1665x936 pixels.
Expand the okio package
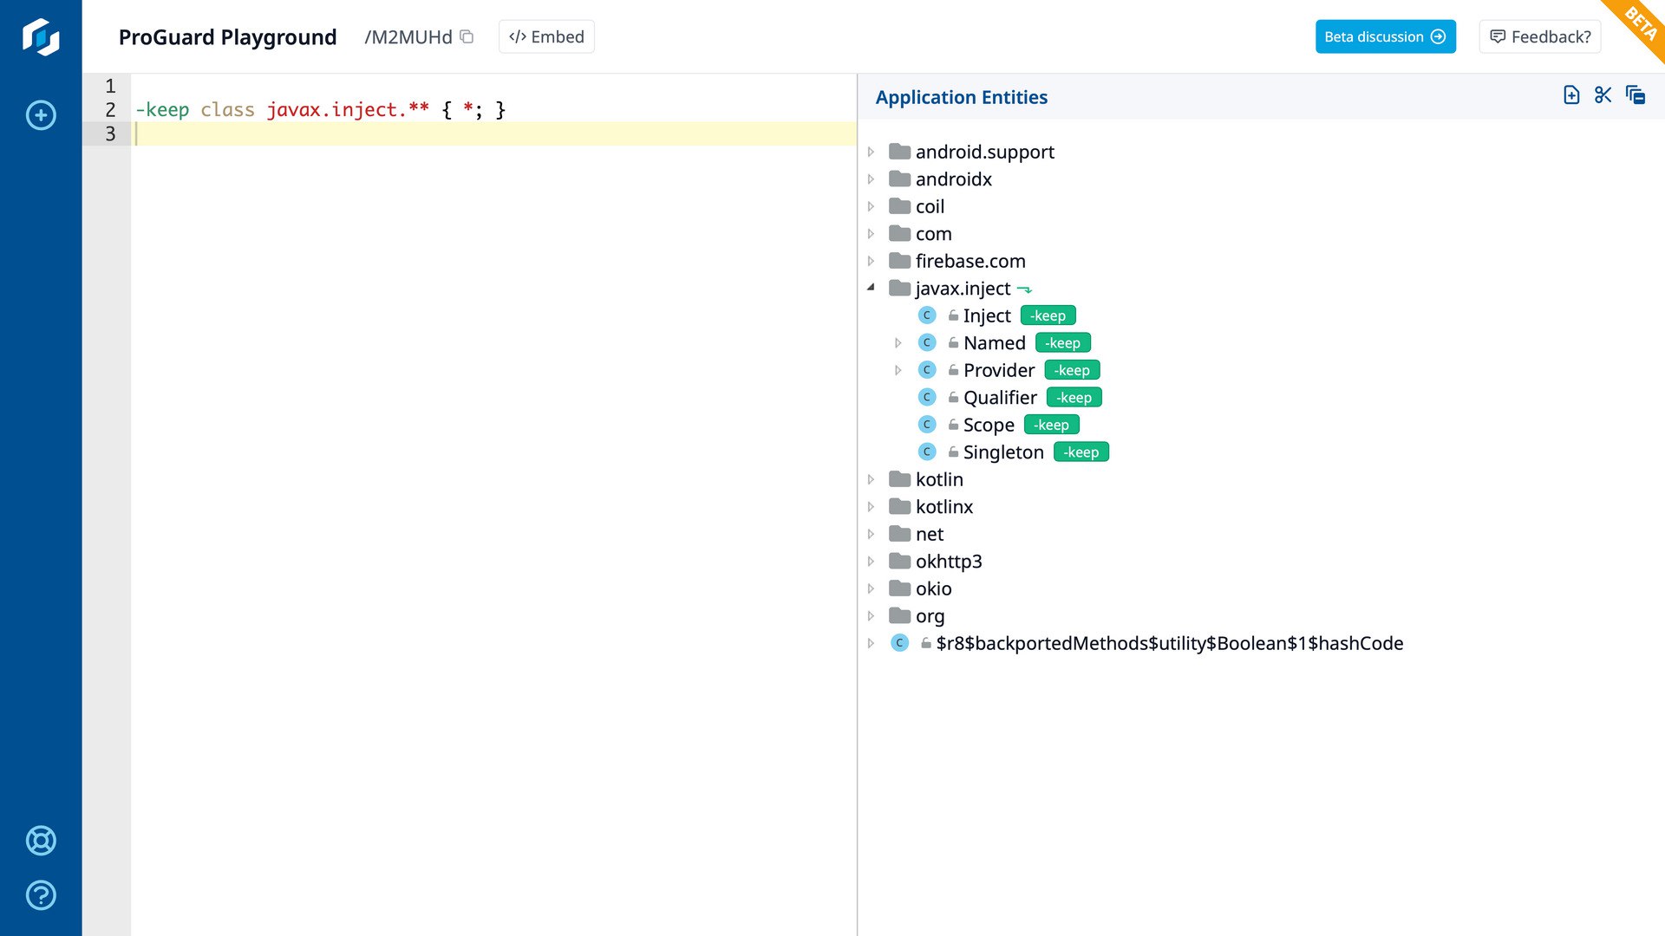(871, 588)
